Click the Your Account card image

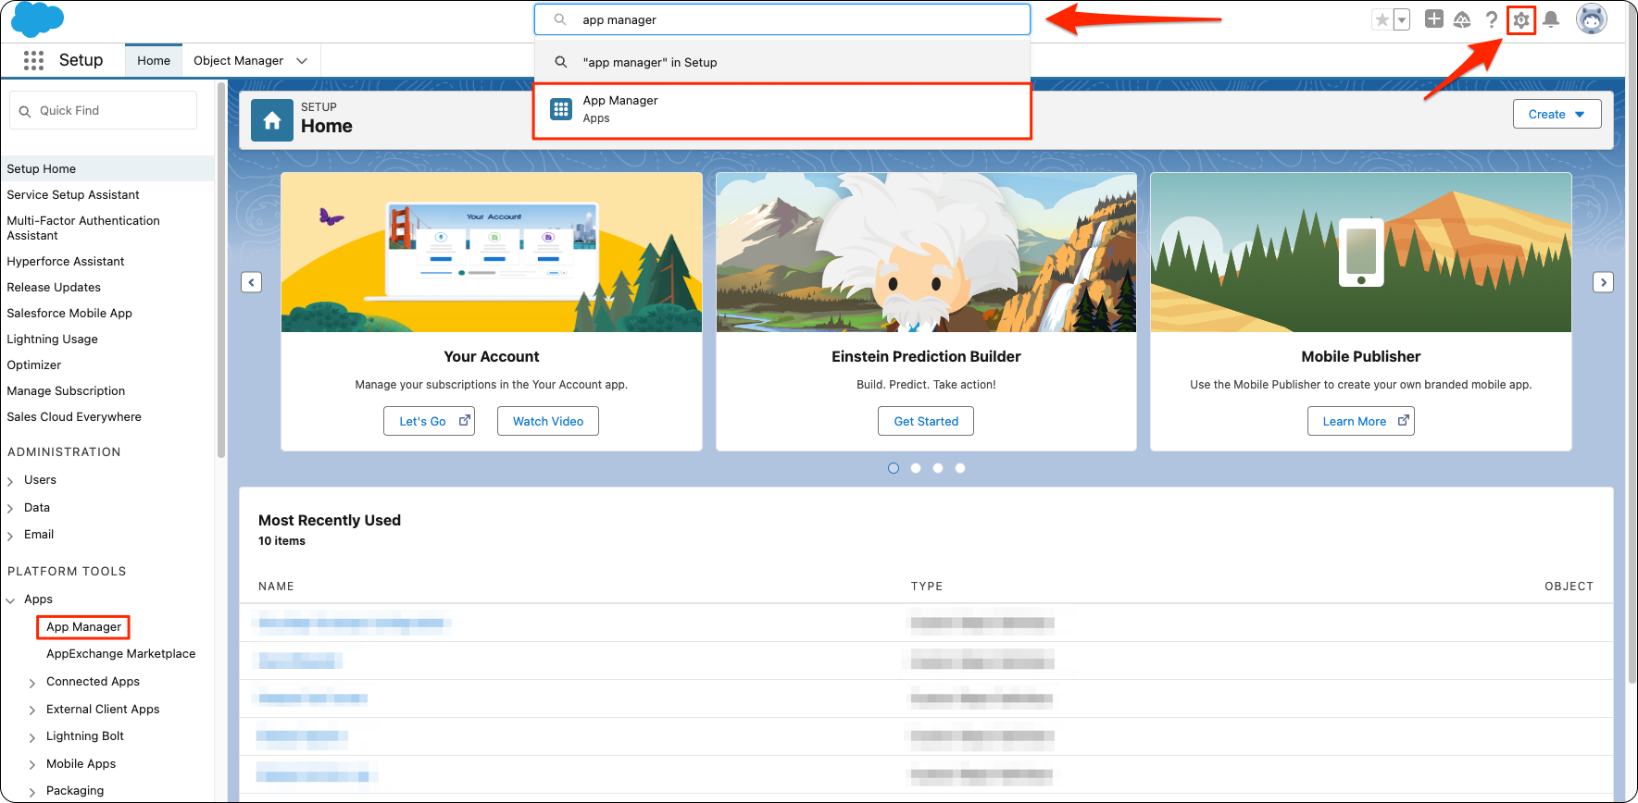492,253
